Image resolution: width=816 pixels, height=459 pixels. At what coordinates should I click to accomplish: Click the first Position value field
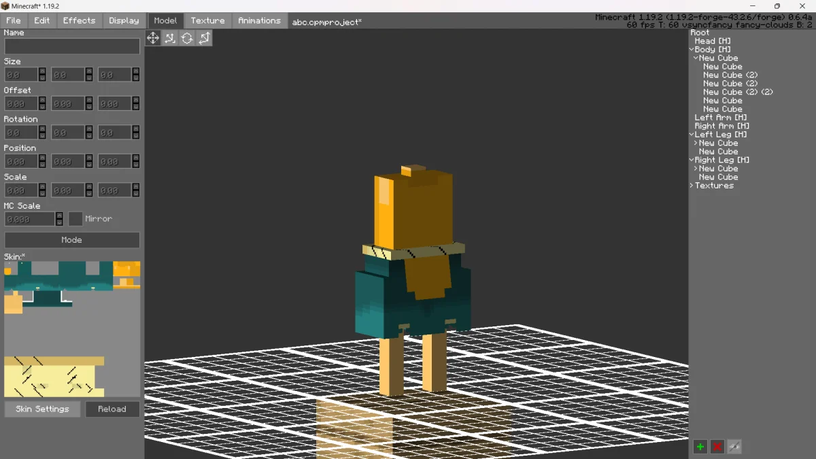point(21,161)
